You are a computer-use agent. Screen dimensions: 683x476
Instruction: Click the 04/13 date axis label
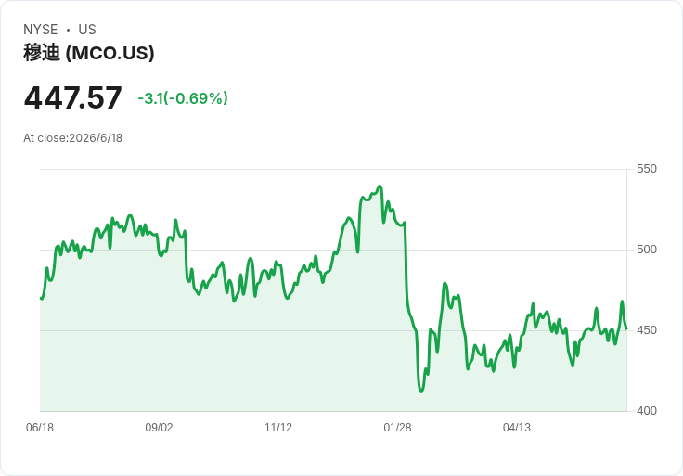pyautogui.click(x=517, y=428)
